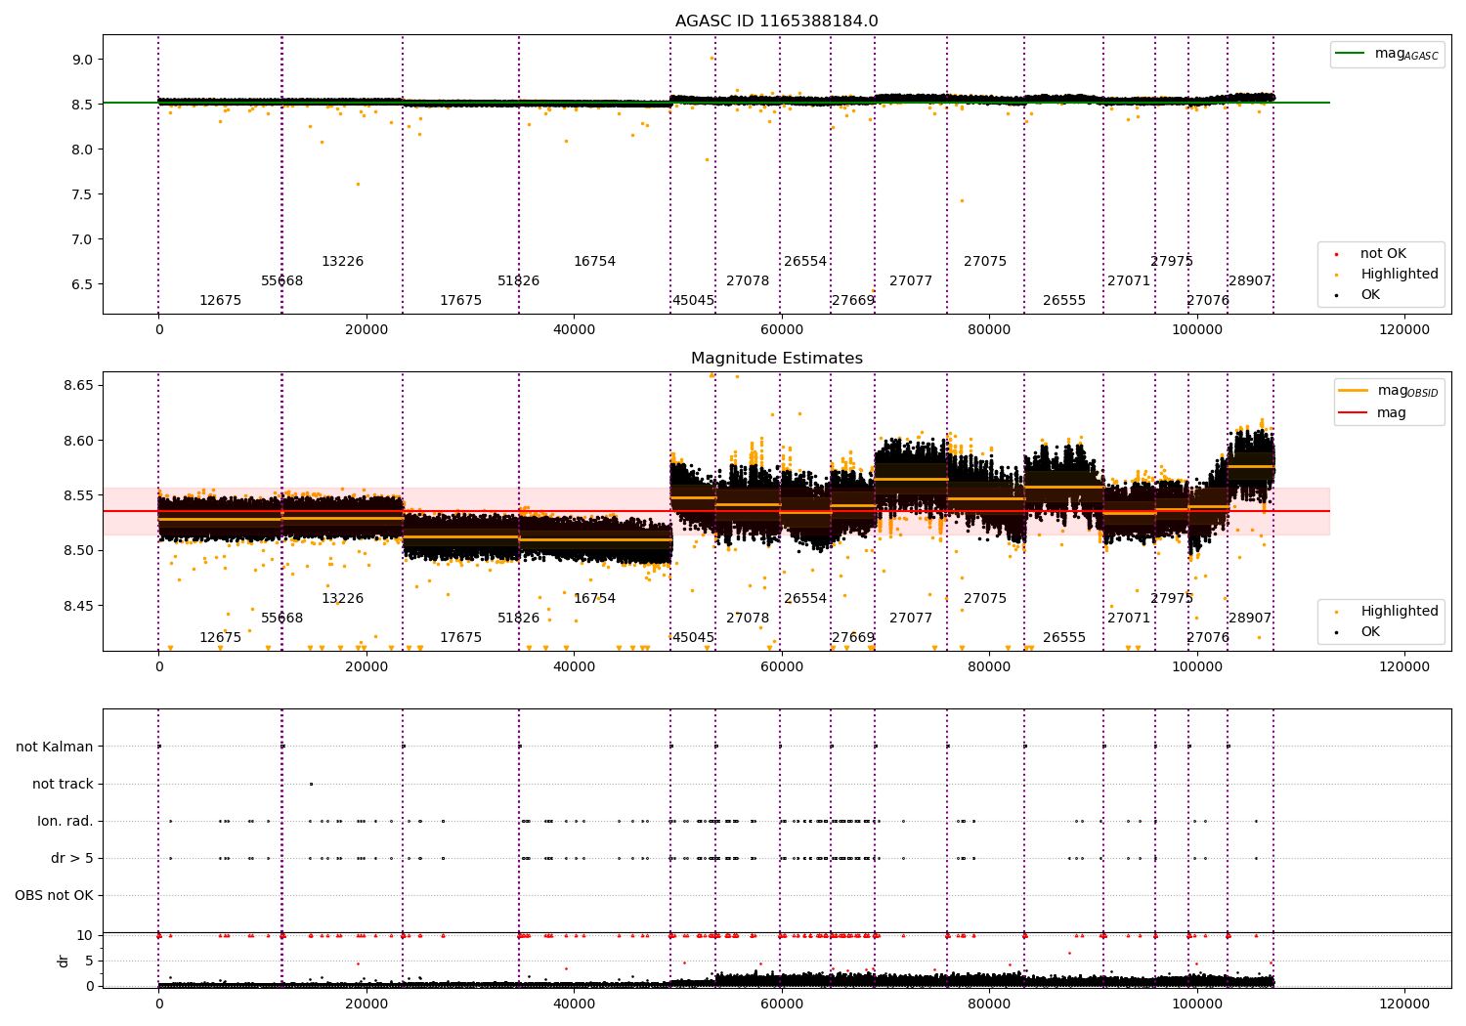Click obsid label 16754 in Magnitude Estimates plot
This screenshot has height=1026, width=1466.
pos(594,599)
